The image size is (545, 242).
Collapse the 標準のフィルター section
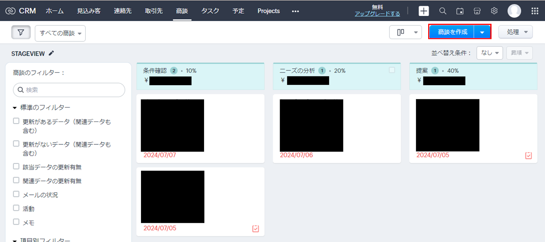[15, 108]
